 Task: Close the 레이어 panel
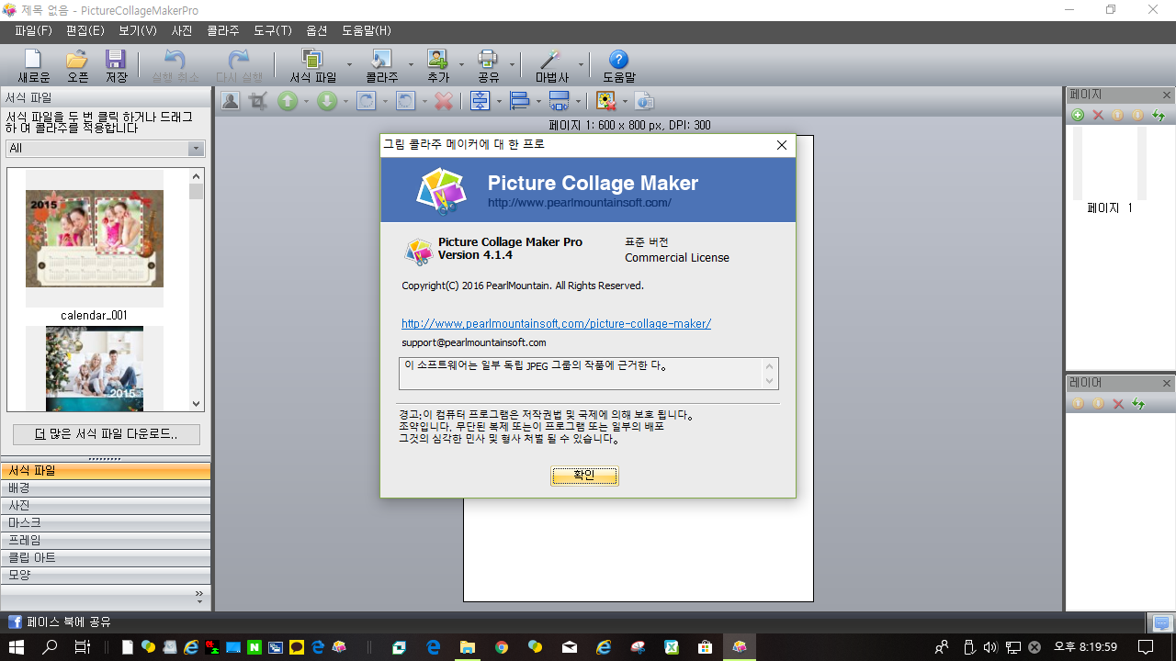click(x=1167, y=383)
